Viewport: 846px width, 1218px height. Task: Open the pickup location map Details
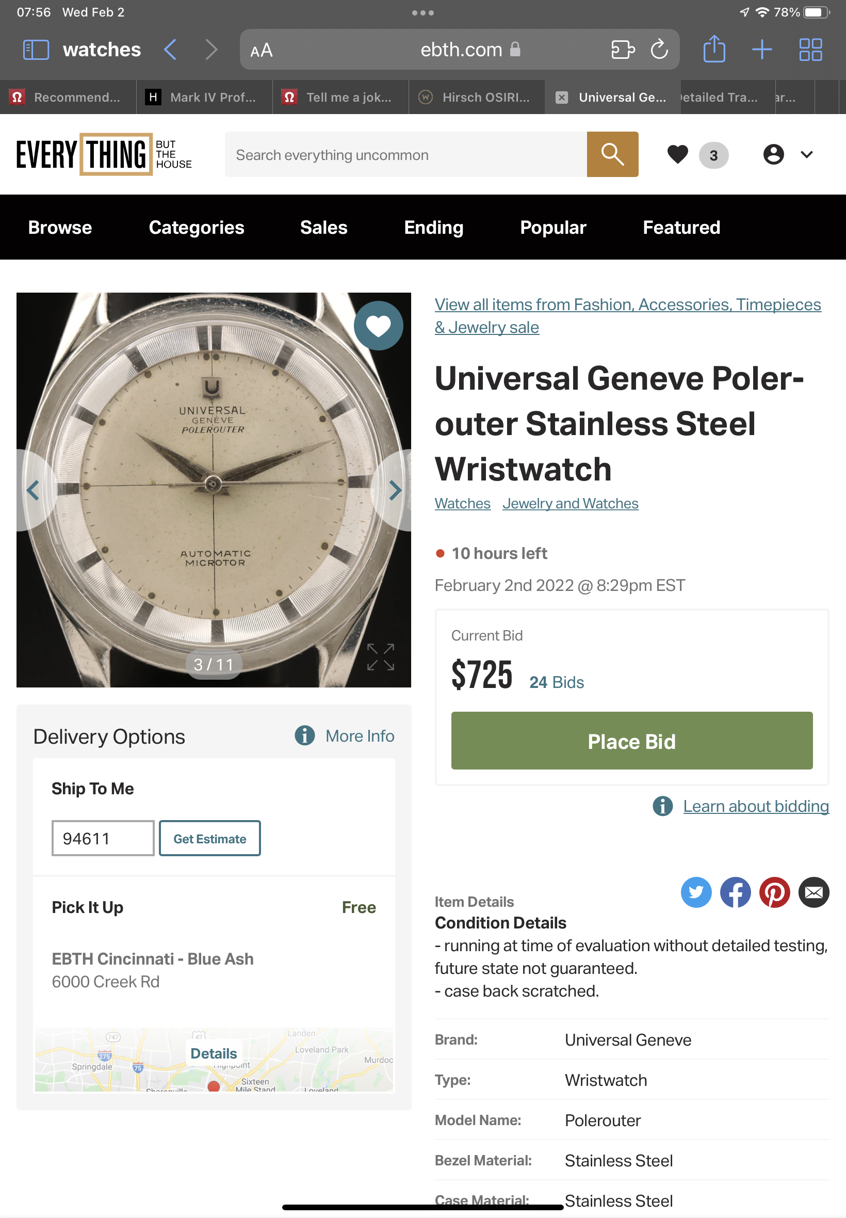(214, 1053)
